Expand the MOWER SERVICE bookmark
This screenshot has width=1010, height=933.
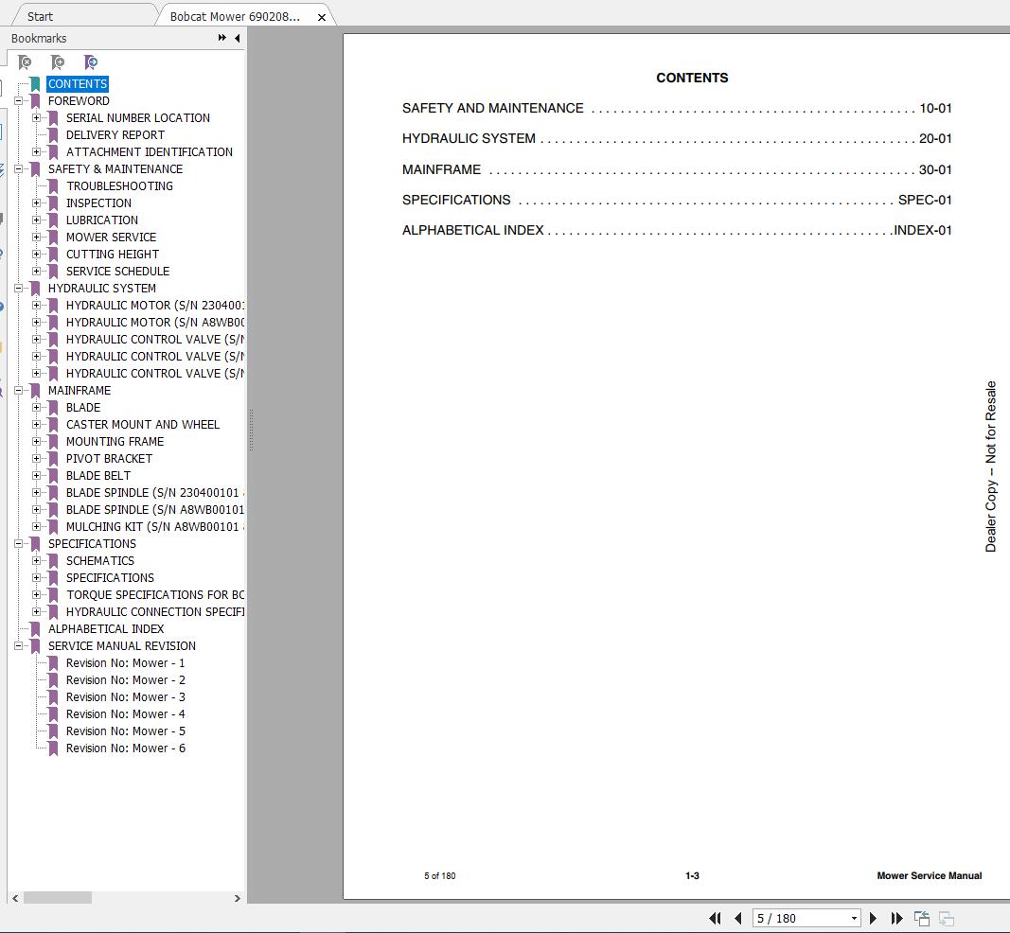37,237
